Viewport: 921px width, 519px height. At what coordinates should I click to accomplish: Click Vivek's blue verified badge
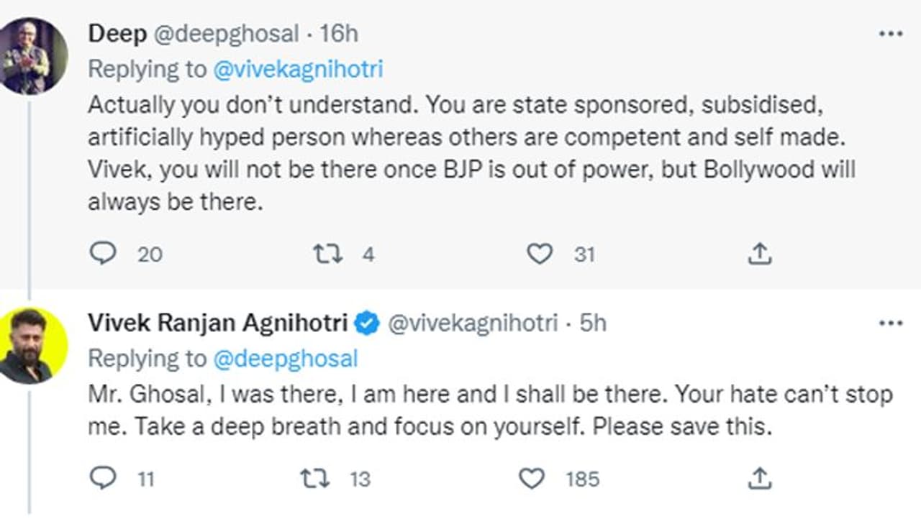click(x=368, y=323)
